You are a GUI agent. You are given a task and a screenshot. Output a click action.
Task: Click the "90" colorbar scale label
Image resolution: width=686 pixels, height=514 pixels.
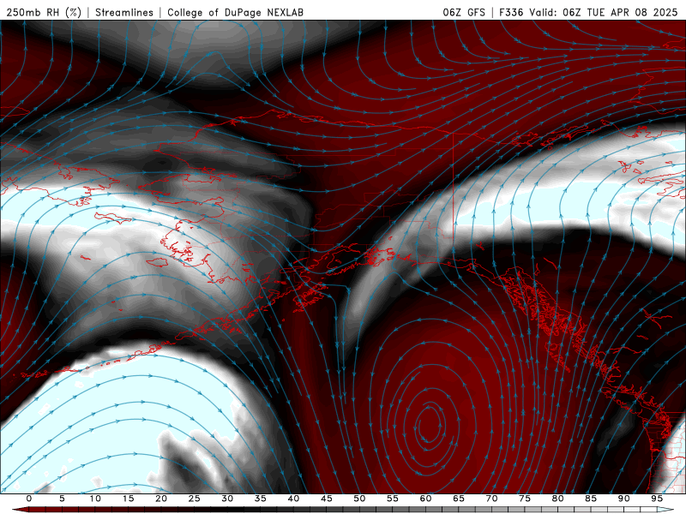tap(624, 499)
